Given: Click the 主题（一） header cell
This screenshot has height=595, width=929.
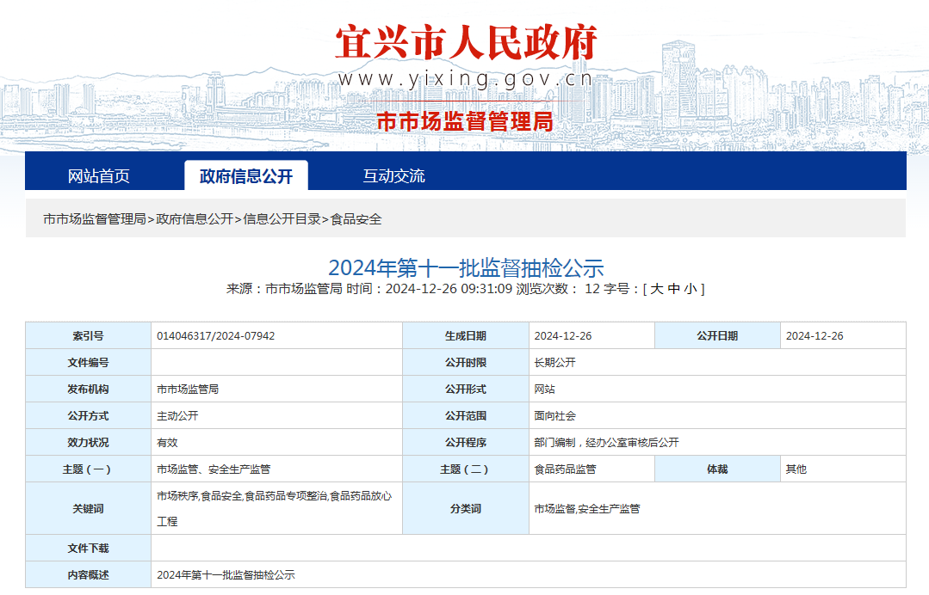Looking at the screenshot, I should point(89,469).
